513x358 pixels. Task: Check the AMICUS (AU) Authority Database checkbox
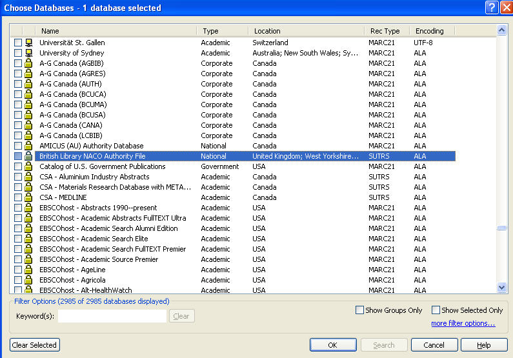tap(18, 146)
